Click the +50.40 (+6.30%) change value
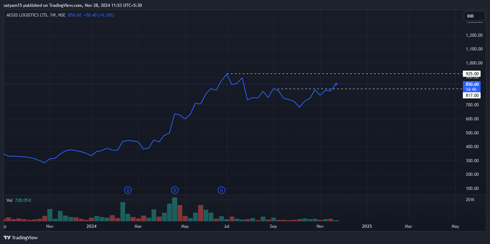The image size is (490, 244). click(x=99, y=15)
